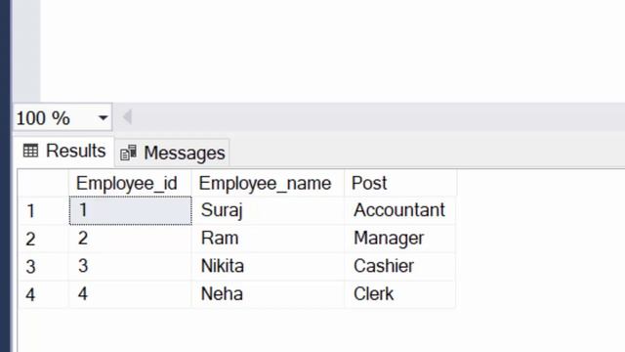Select the Neha name cell
Screen dimensions: 625x352
click(269, 294)
